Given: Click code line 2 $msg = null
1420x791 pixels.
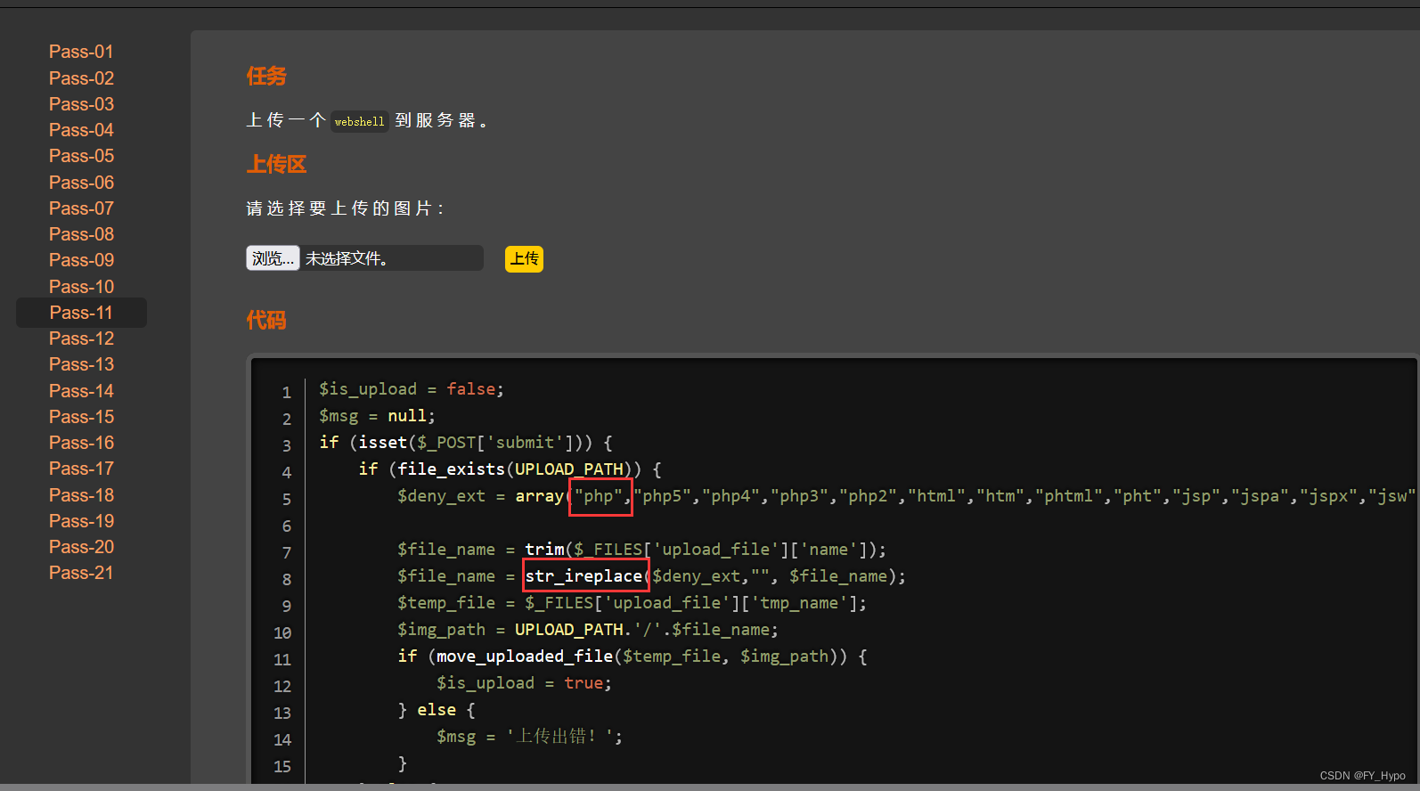Looking at the screenshot, I should coord(378,416).
